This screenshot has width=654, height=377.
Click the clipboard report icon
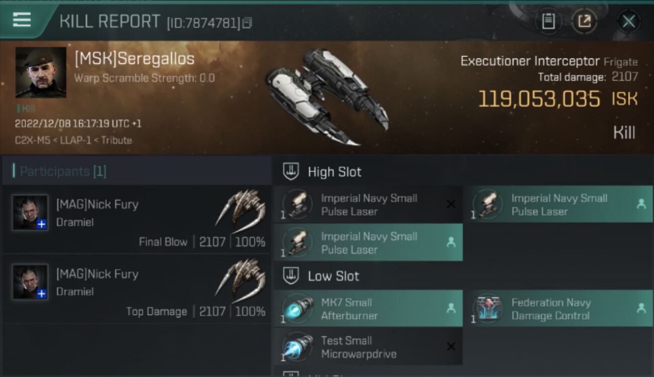[548, 21]
